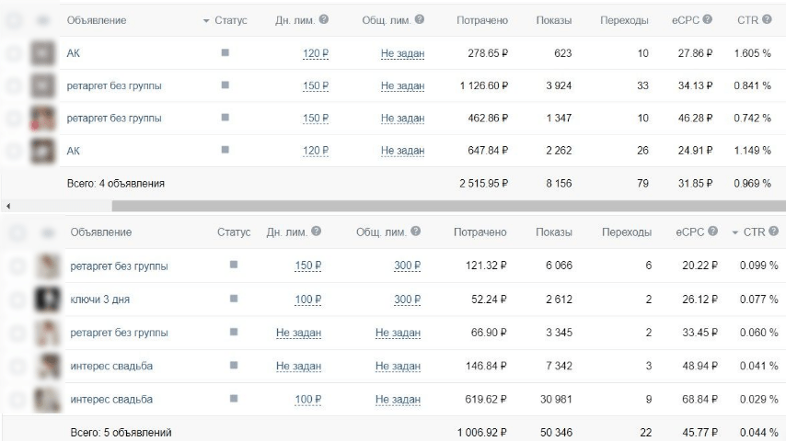Click status icon for ключи 3 дня ad
This screenshot has width=786, height=441.
coord(234,299)
